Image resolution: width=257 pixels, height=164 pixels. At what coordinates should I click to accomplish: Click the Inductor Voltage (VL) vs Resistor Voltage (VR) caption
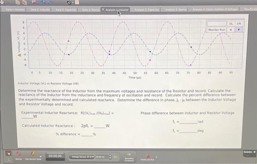click(48, 84)
